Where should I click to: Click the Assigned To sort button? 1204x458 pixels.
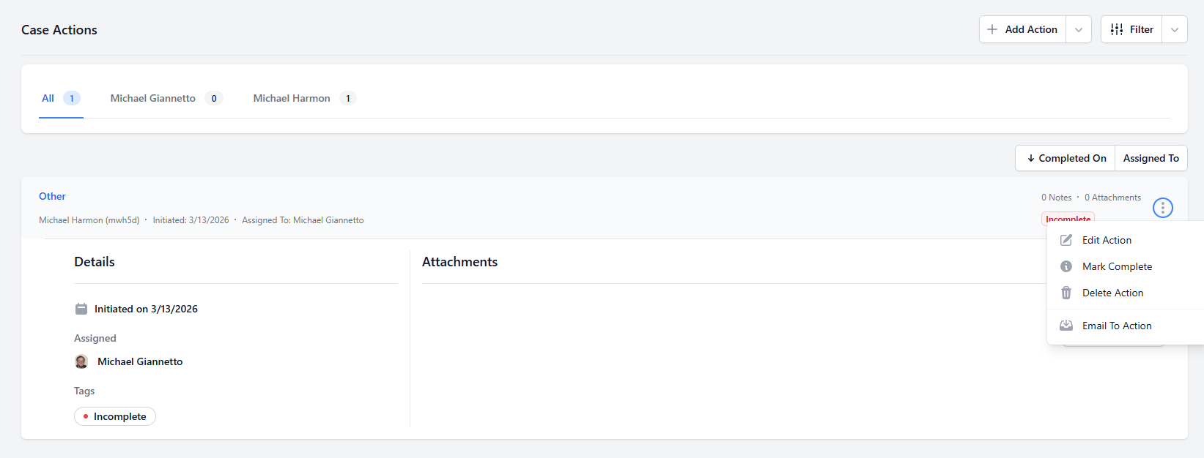[1150, 158]
